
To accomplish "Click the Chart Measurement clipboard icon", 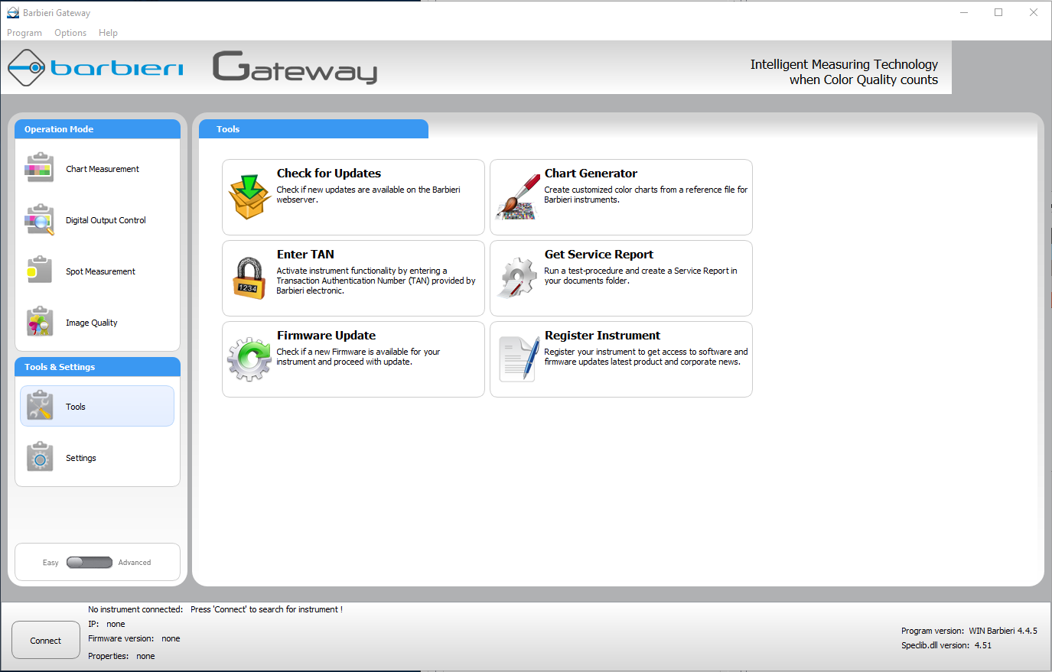I will coord(39,168).
